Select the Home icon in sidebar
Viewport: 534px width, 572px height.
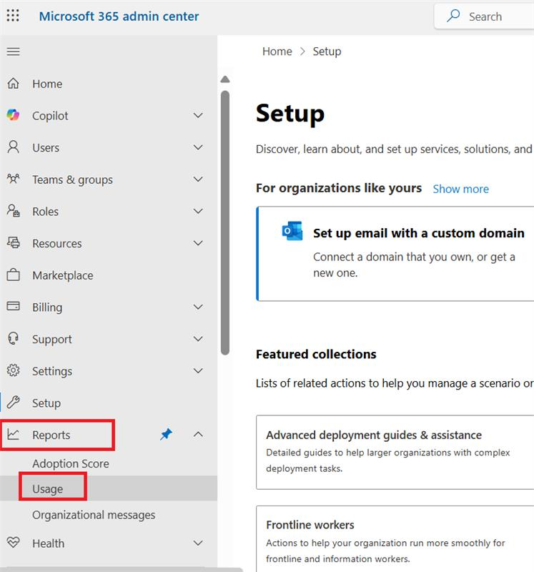(x=14, y=84)
